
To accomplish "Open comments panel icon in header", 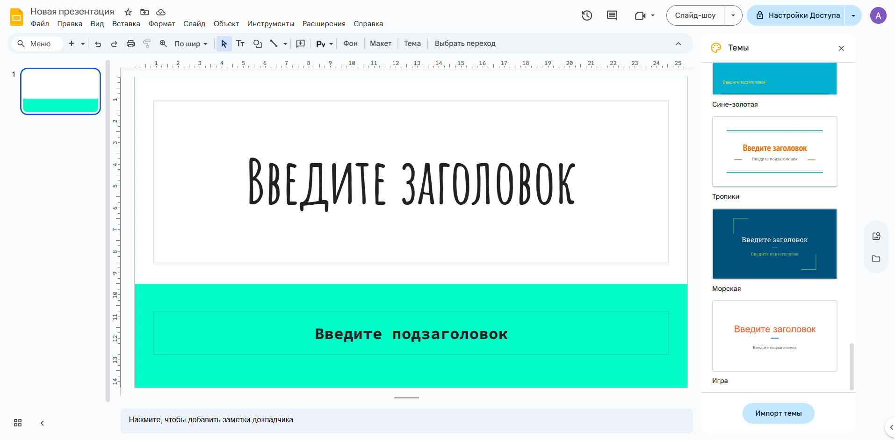I will pyautogui.click(x=612, y=15).
